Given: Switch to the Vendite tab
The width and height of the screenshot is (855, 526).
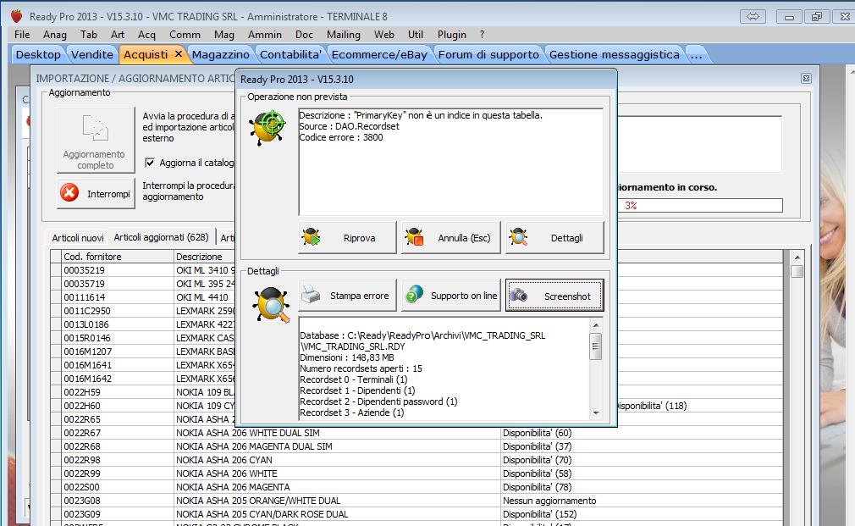Looking at the screenshot, I should tap(92, 54).
